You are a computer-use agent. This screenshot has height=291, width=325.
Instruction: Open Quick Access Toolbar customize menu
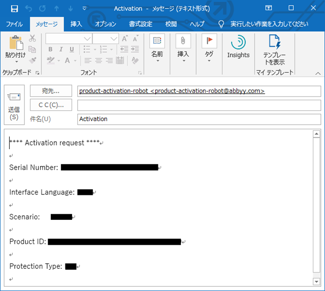pos(84,8)
